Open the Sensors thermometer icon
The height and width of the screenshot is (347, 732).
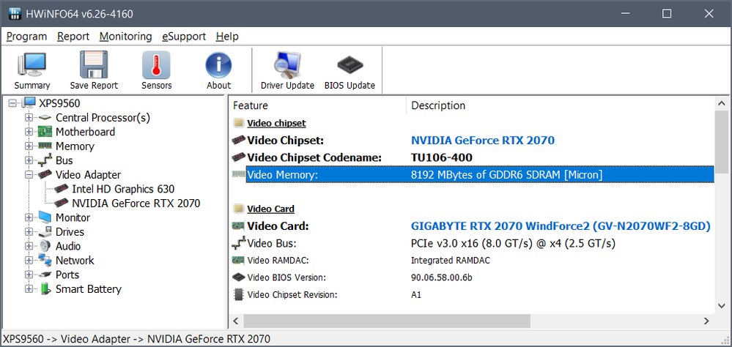(156, 65)
